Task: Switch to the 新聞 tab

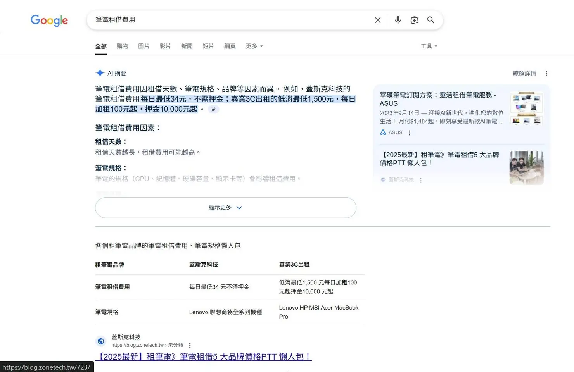Action: point(187,46)
